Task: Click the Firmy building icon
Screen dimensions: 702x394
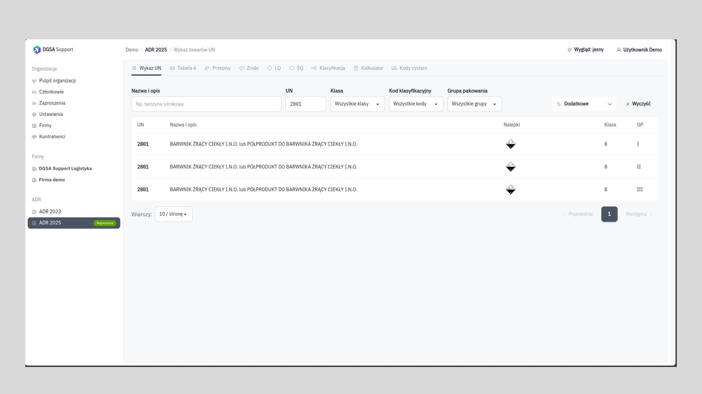Action: click(x=34, y=126)
